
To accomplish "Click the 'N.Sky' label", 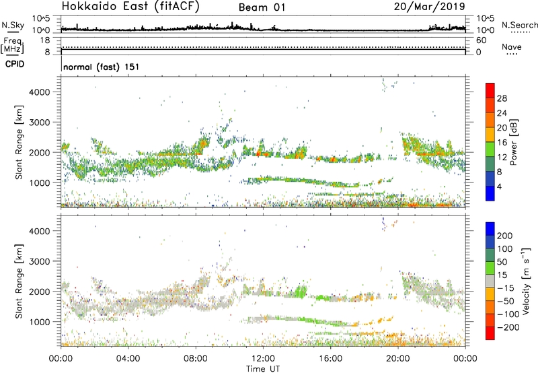I will pyautogui.click(x=13, y=26).
